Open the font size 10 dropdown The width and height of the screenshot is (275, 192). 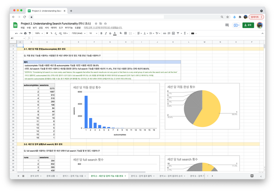point(93,33)
